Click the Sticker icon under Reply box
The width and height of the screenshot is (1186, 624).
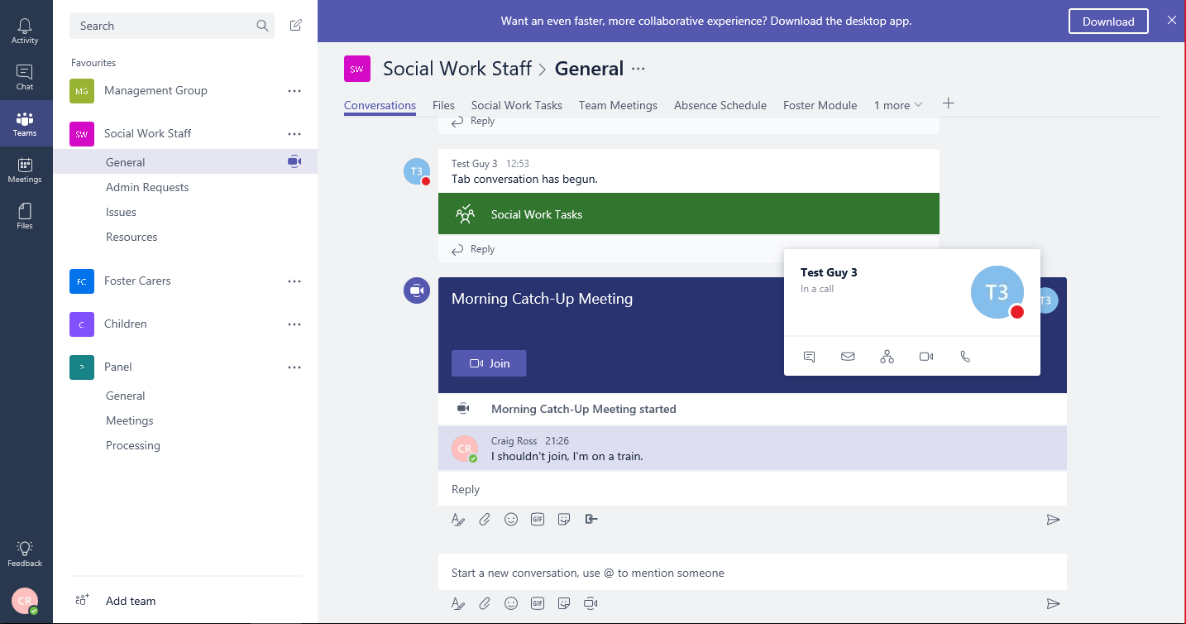[x=564, y=520]
